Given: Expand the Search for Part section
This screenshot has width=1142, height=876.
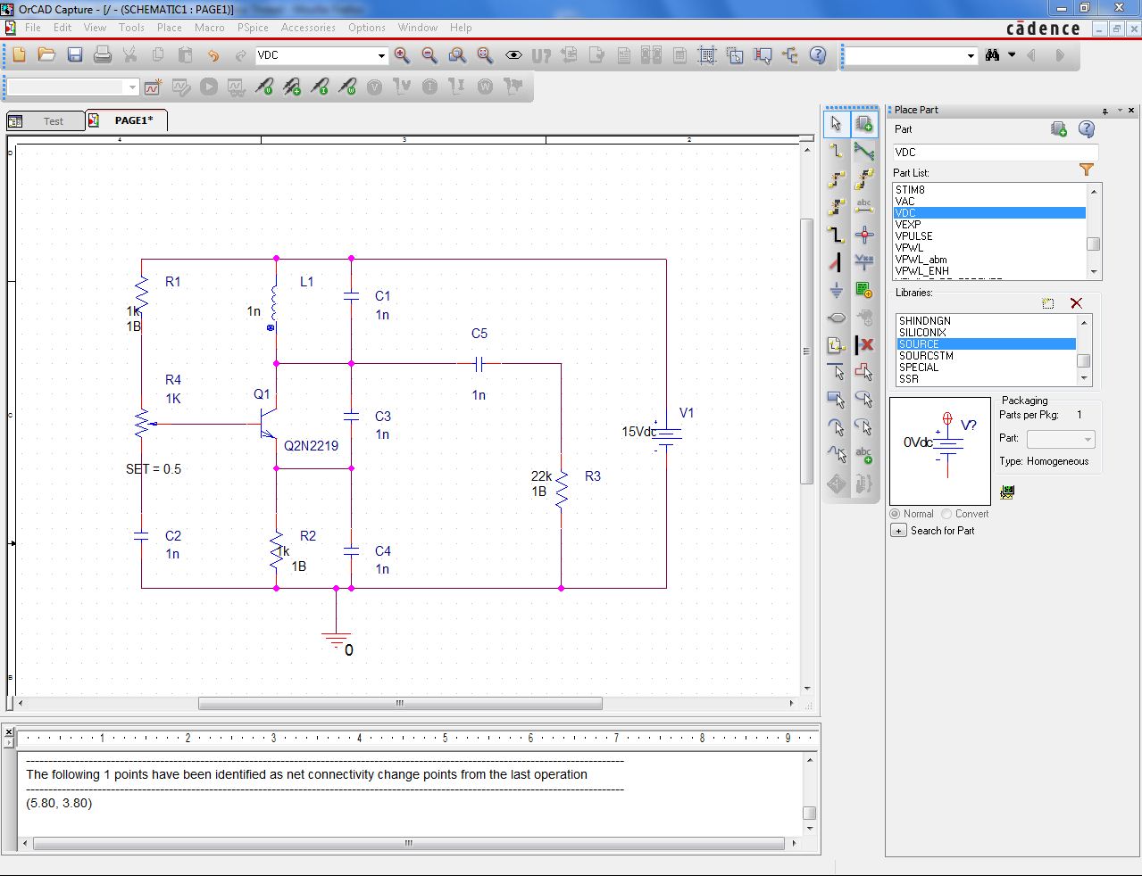Looking at the screenshot, I should [899, 531].
